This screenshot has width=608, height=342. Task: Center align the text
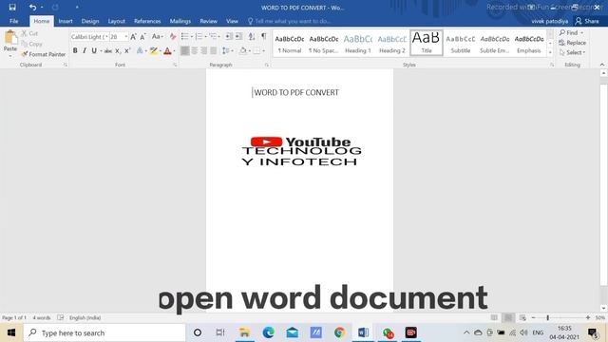[195, 50]
